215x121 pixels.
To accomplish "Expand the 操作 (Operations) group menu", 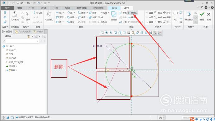I will (x=26, y=27).
